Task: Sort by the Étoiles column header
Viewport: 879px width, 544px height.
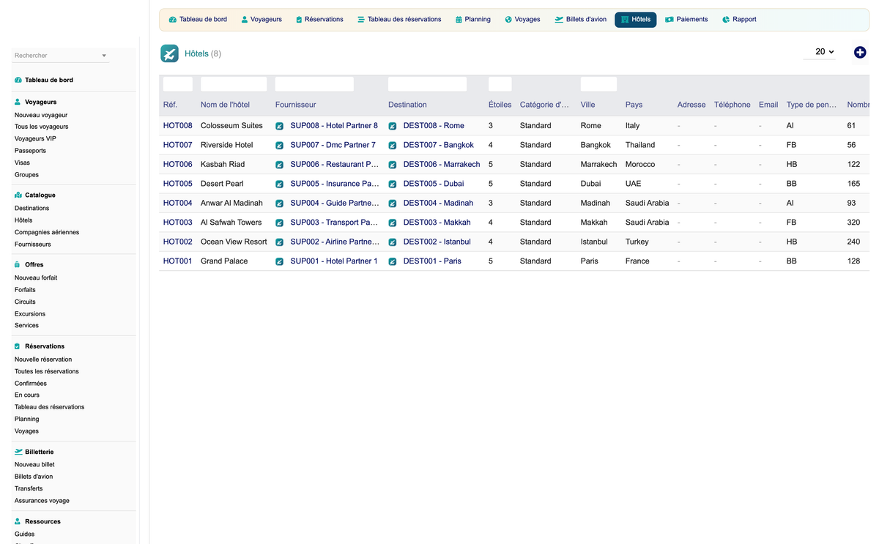Action: [x=500, y=105]
